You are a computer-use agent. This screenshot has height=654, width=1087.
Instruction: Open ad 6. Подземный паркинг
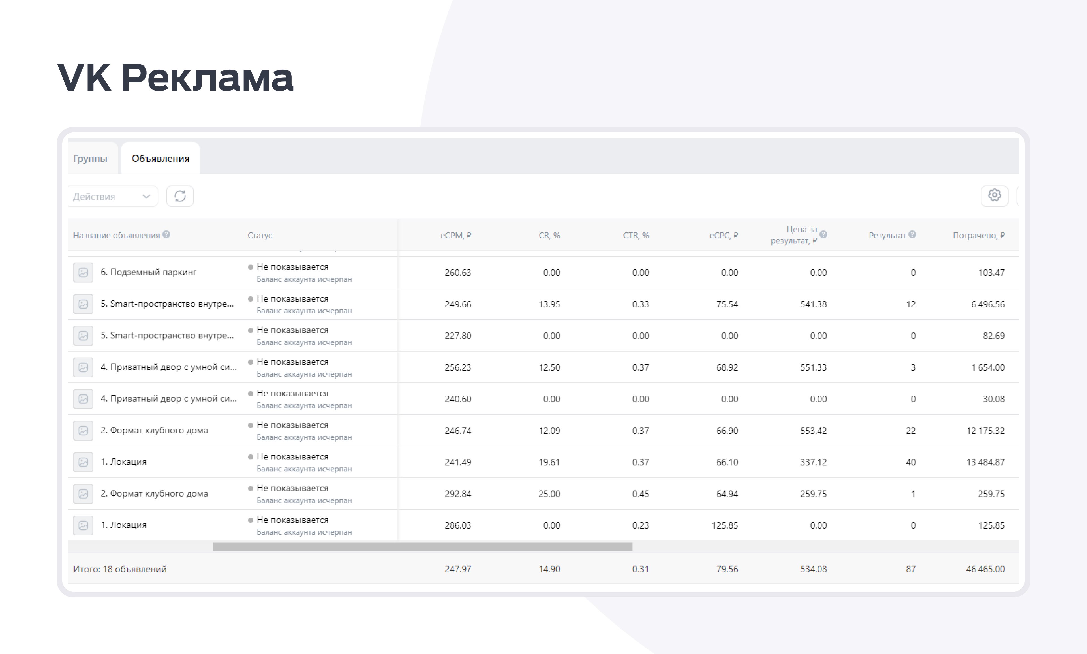click(149, 272)
